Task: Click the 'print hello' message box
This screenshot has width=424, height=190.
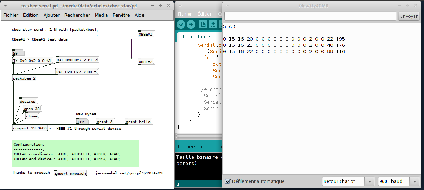Action: tap(139, 122)
